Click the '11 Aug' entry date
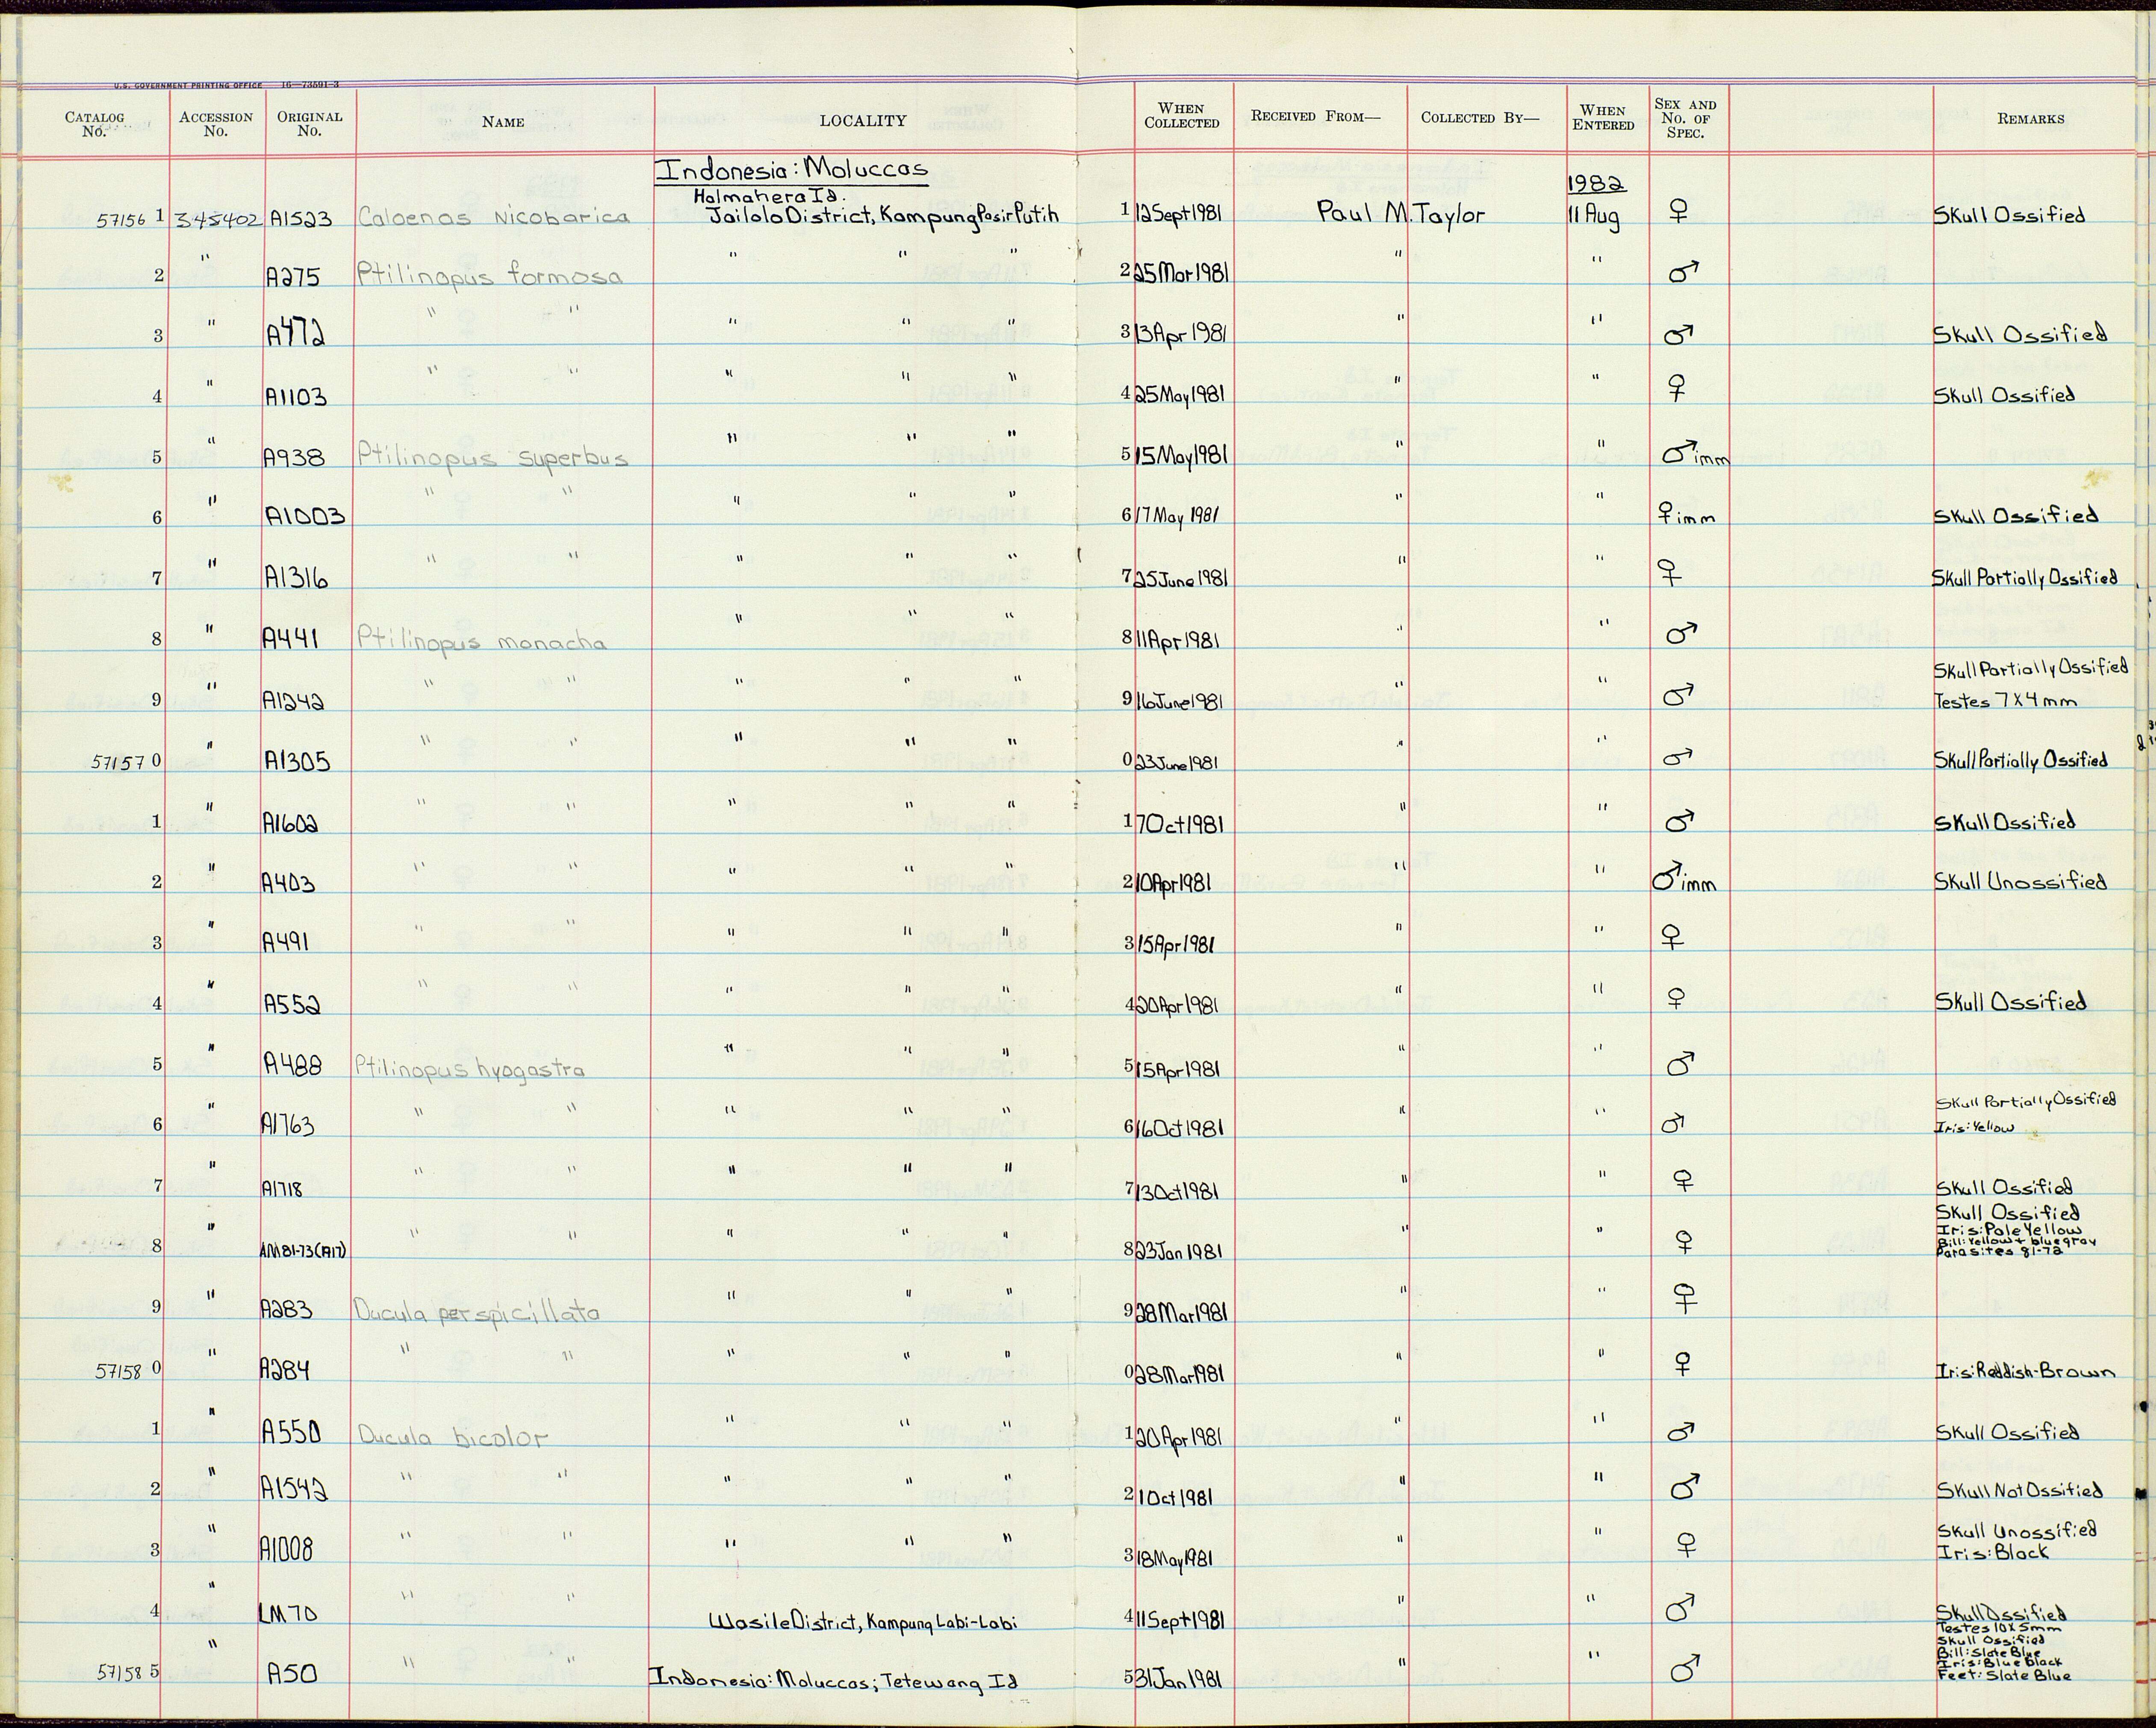 1594,218
